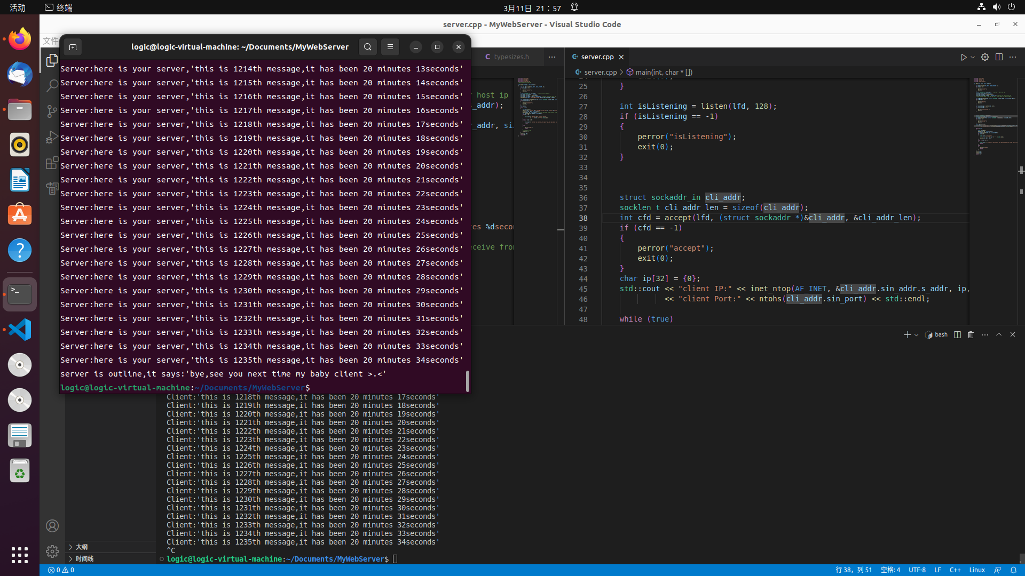Open LibreOffice Writer from dock

20,180
